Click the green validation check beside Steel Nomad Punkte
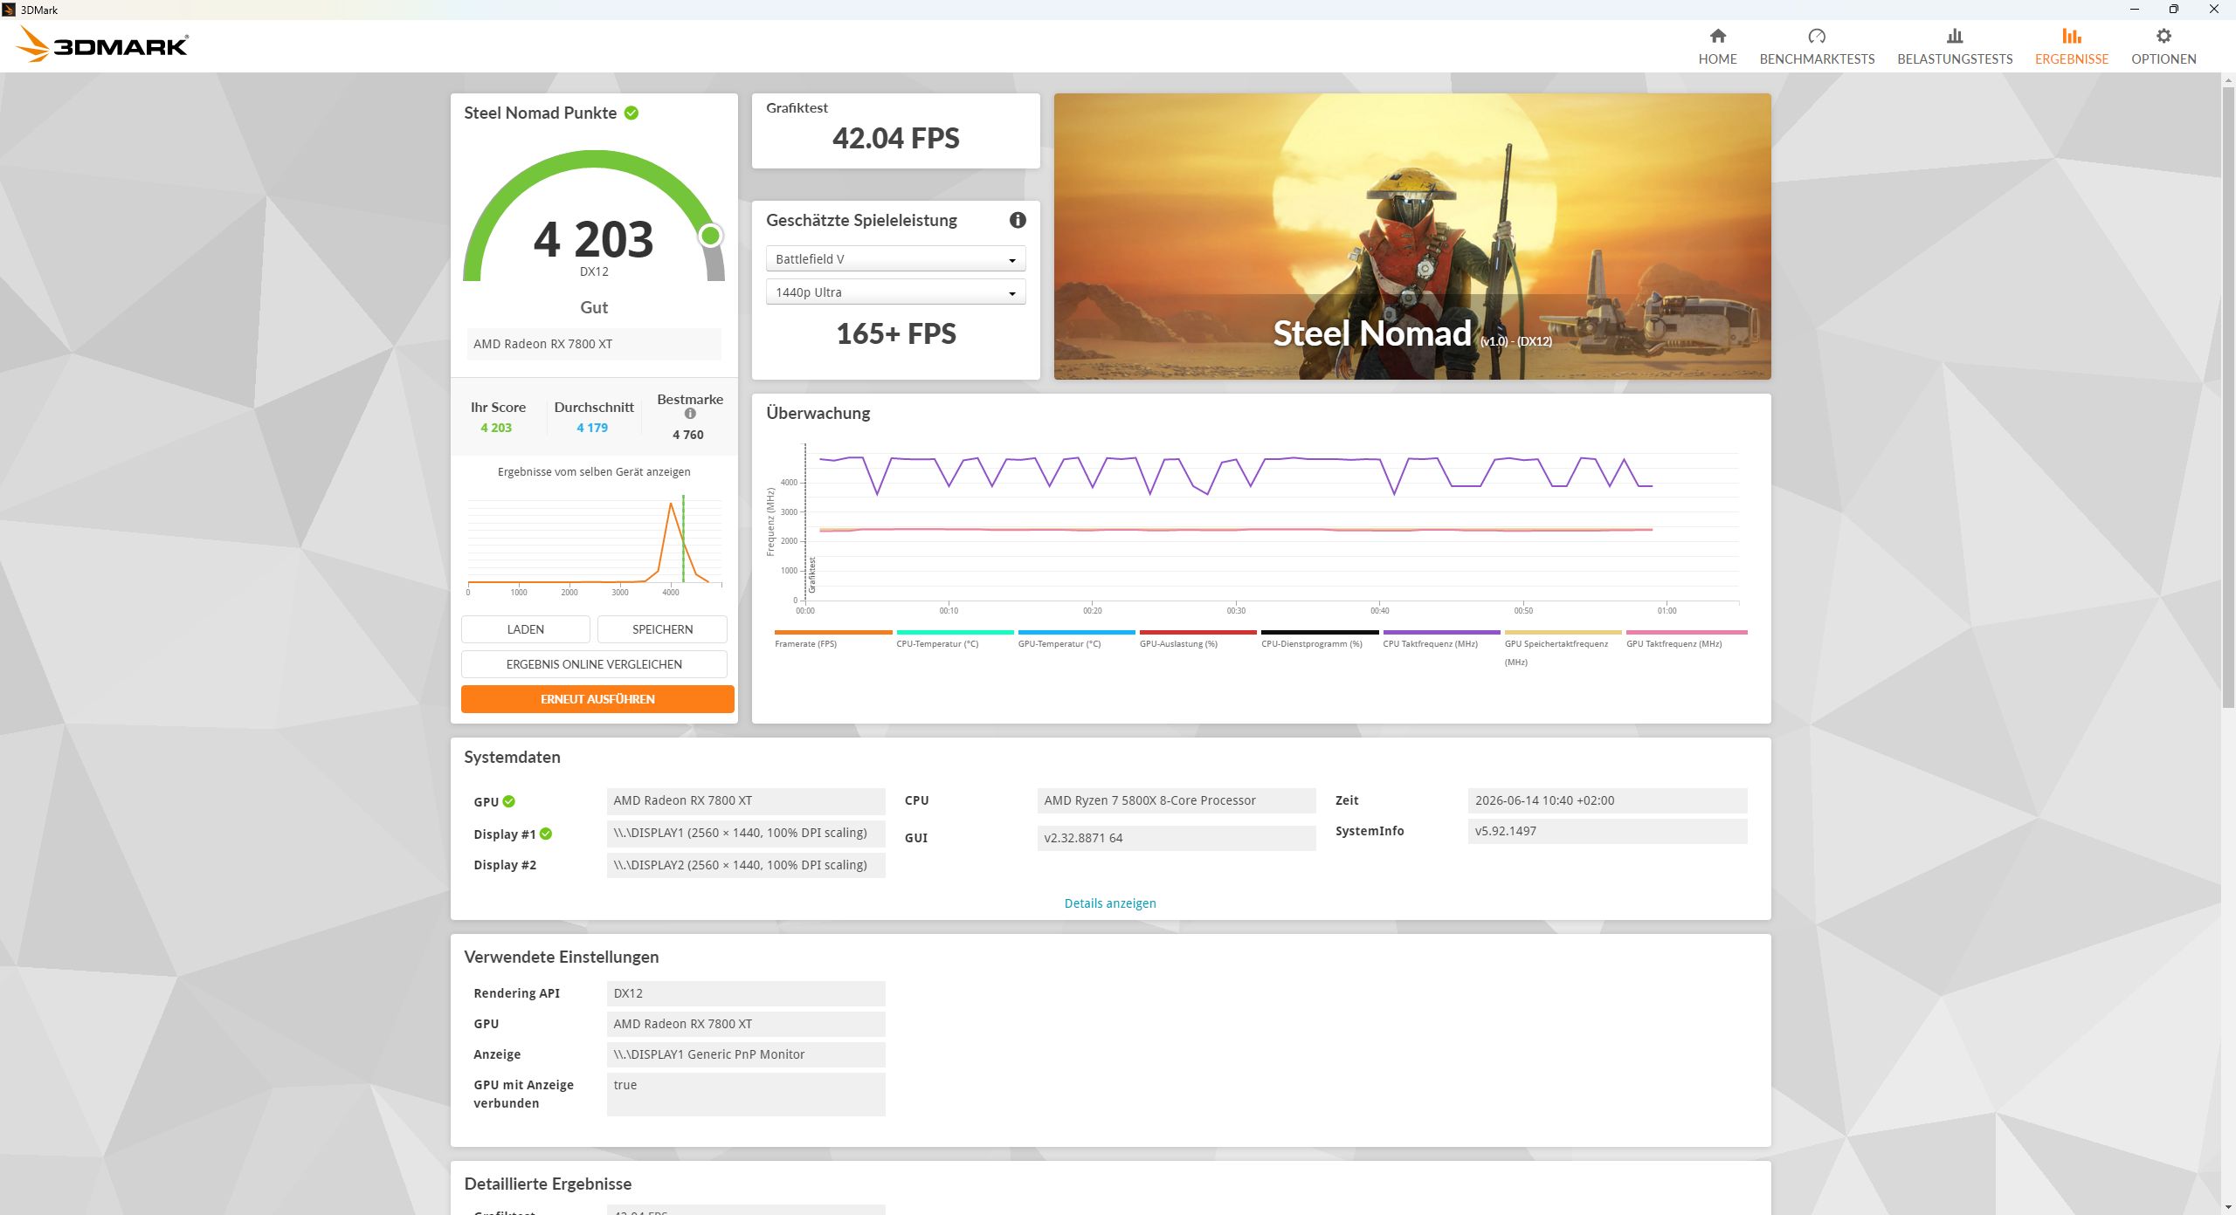Image resolution: width=2236 pixels, height=1215 pixels. pyautogui.click(x=631, y=113)
